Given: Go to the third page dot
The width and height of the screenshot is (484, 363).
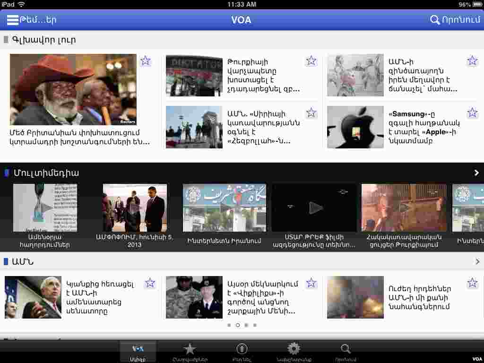Looking at the screenshot, I should [x=246, y=325].
